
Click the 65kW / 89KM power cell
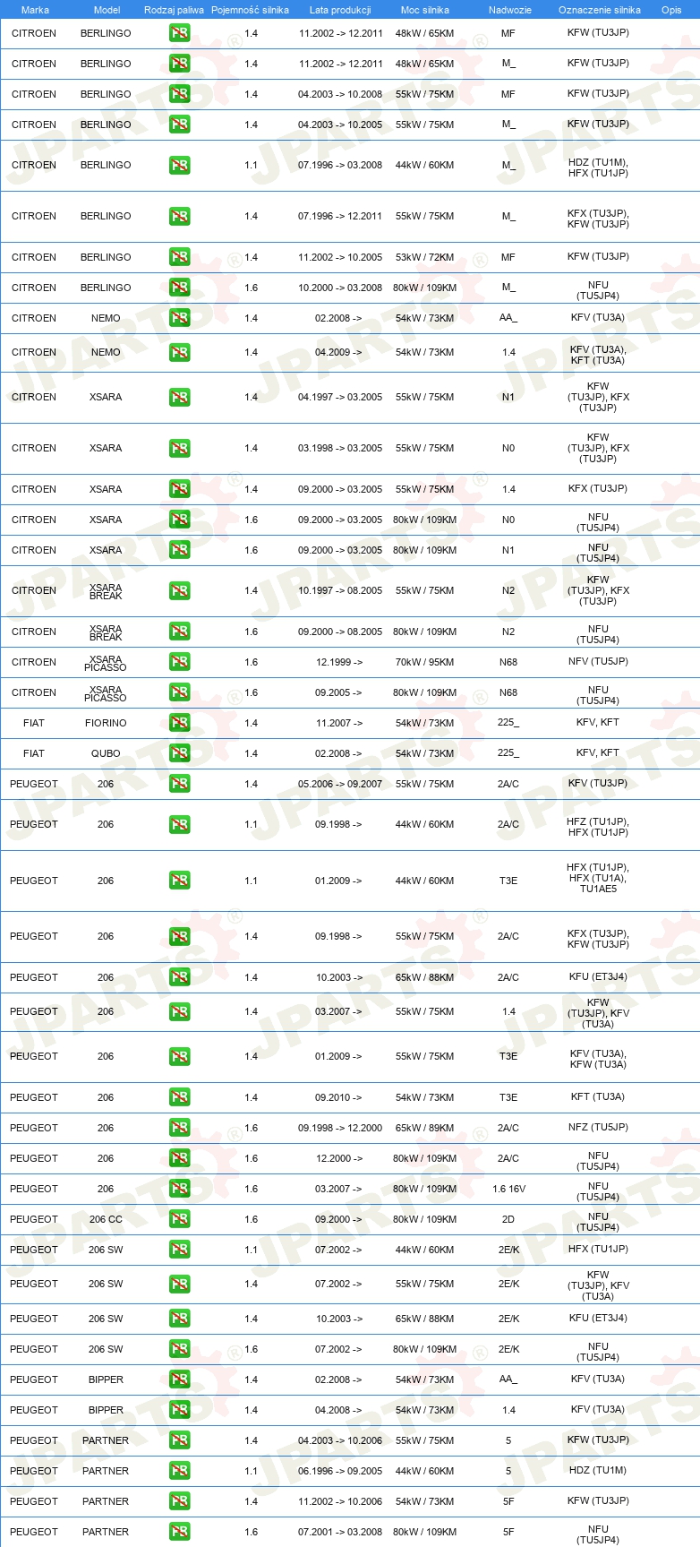[x=425, y=1128]
